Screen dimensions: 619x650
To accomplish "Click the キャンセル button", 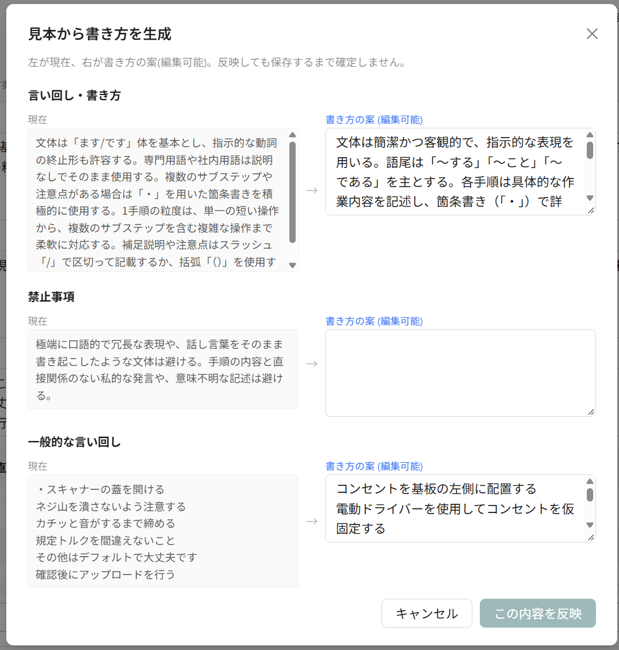I will [426, 613].
